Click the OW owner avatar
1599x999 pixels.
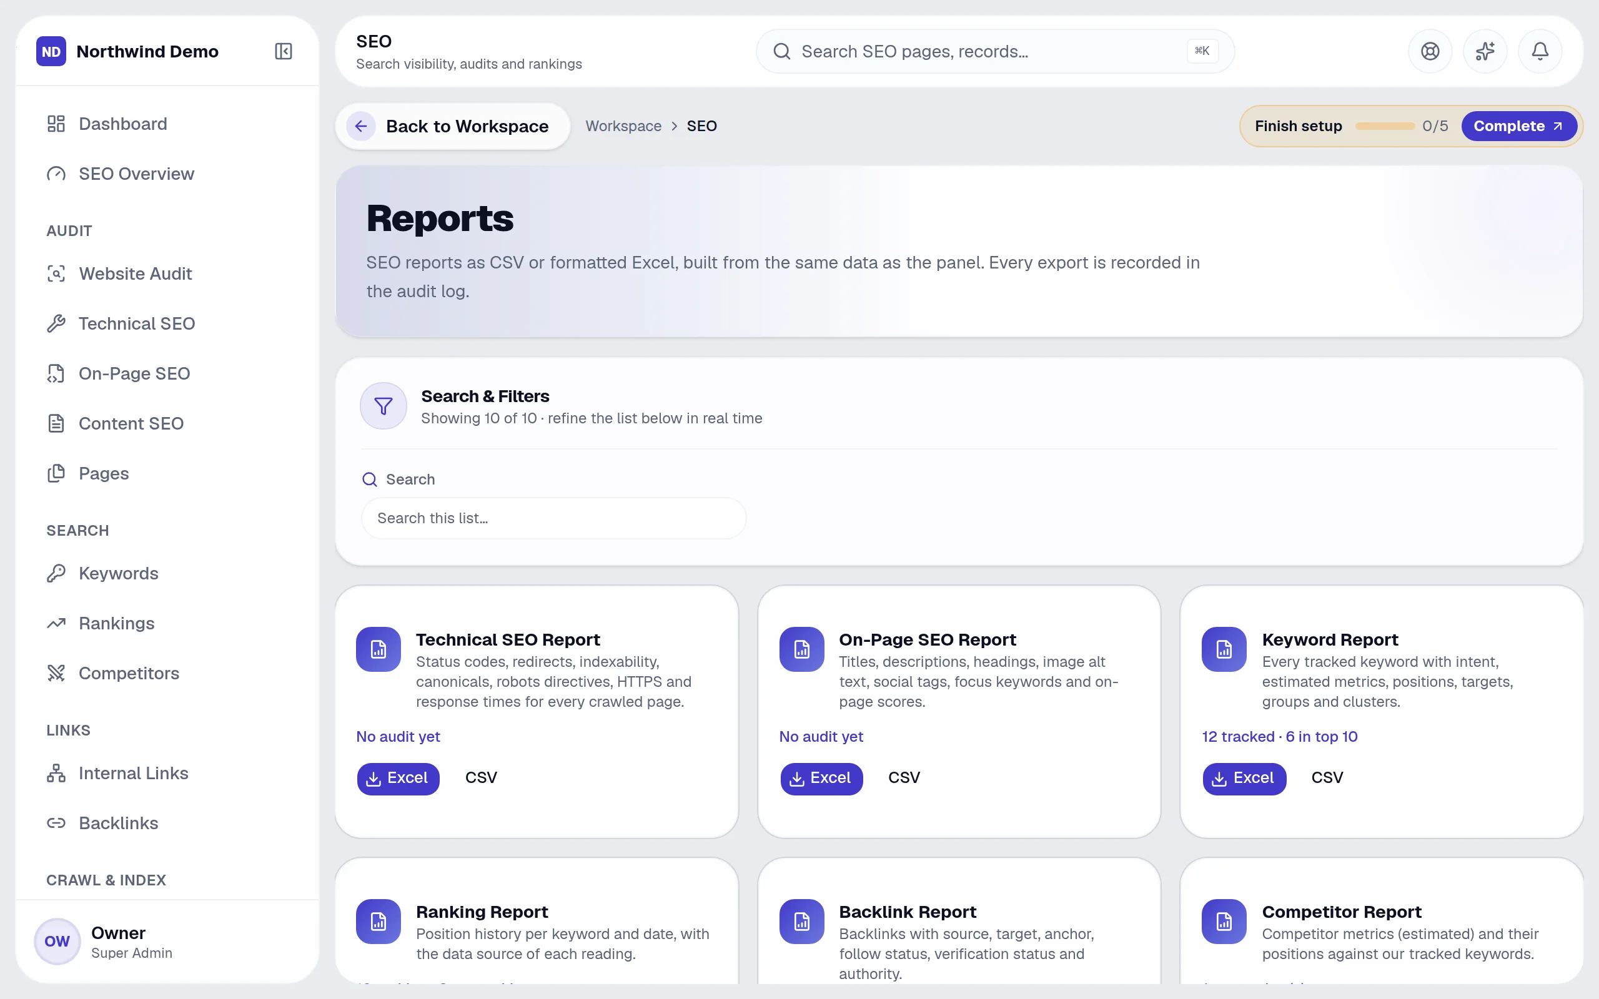pyautogui.click(x=57, y=941)
